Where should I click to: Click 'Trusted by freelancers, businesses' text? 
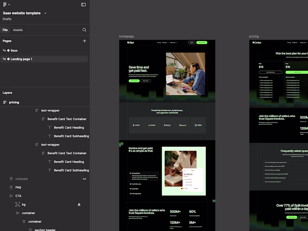click(x=167, y=111)
